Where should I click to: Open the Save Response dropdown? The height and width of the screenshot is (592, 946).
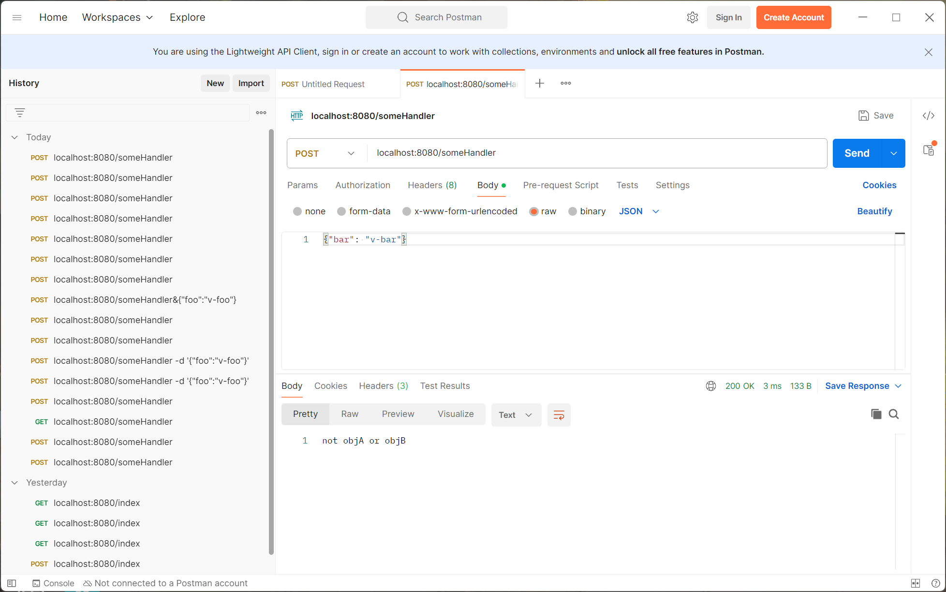tap(863, 386)
